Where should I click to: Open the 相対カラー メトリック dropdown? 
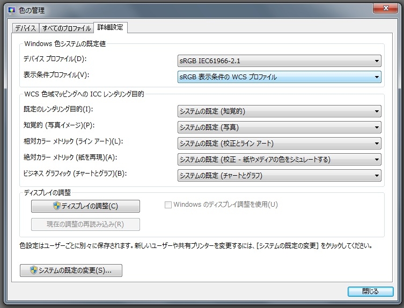click(280, 144)
